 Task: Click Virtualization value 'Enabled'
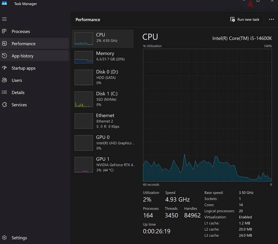point(245,217)
